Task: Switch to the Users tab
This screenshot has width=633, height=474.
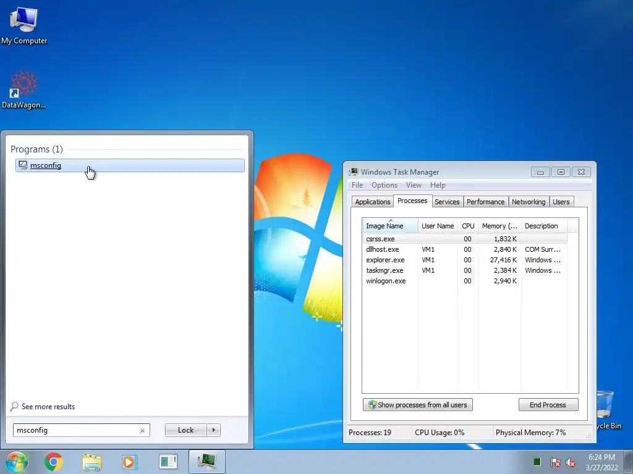Action: point(561,202)
